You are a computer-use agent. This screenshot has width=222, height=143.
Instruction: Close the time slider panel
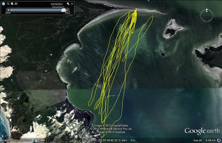point(72,3)
